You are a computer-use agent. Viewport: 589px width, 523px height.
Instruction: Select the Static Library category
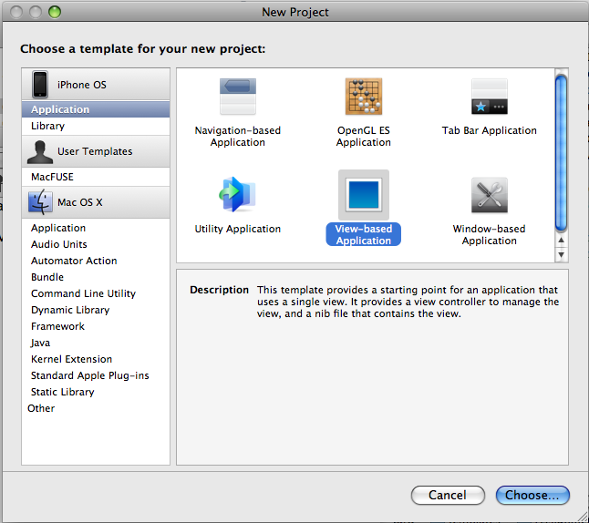pyautogui.click(x=96, y=392)
